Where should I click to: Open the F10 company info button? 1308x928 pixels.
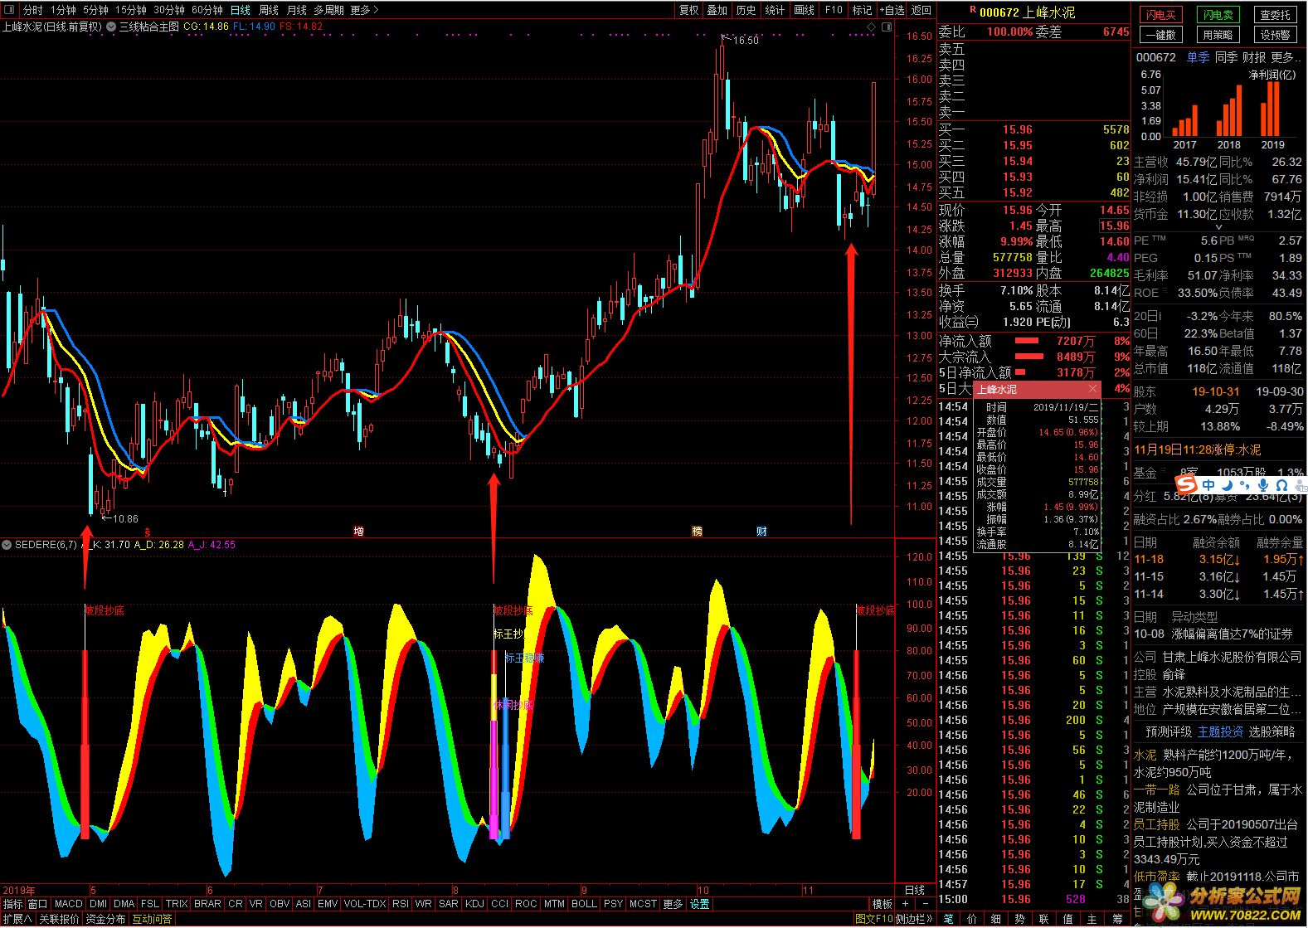point(834,10)
